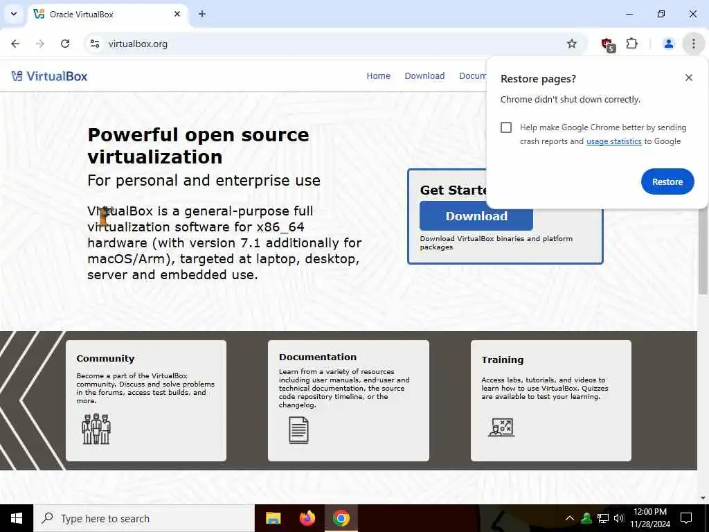Open the taskbar clock and date

pos(650,518)
